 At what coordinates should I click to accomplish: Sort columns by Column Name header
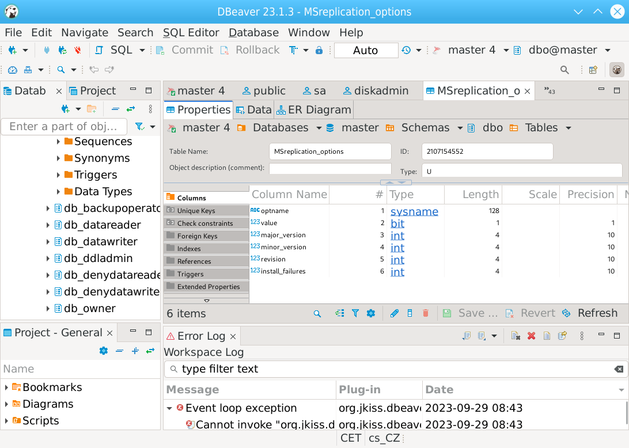[289, 195]
